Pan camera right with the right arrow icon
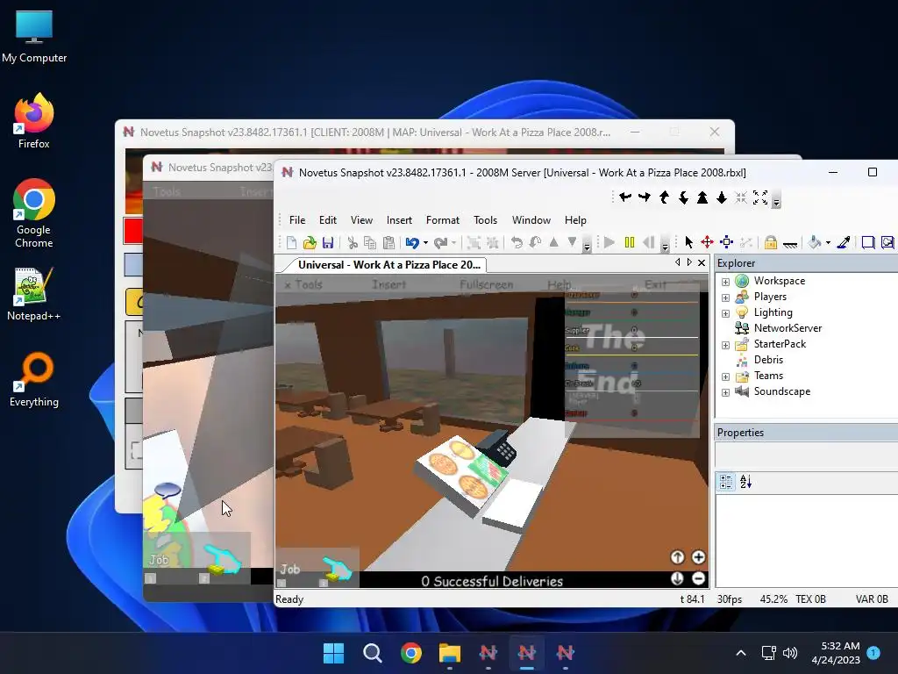Viewport: 898px width, 674px height. [645, 197]
